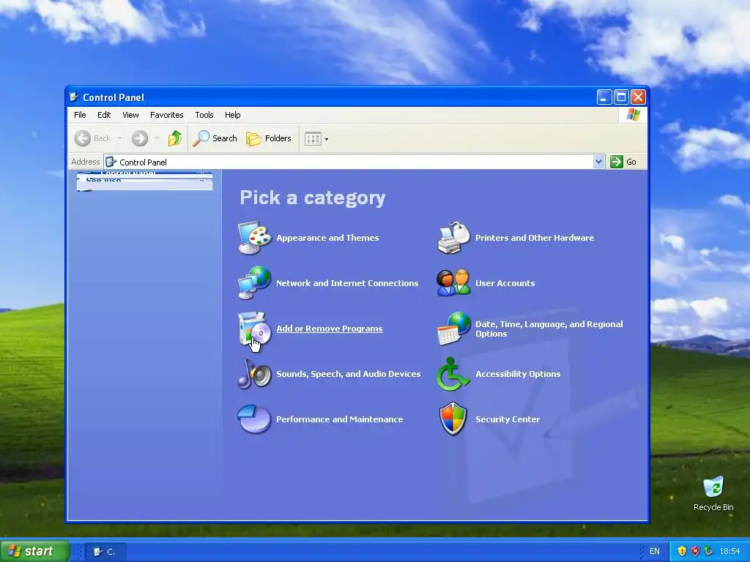Click the red shield alert tray icon
Screen dimensions: 750x562
696,551
